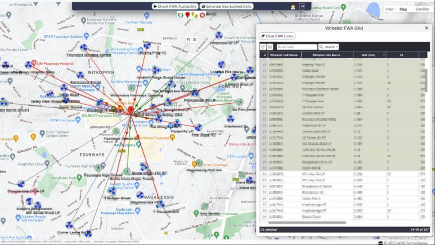Screen dimensions: 435x245
Task: Click the red stop icon in the map toolbar
Action: (x=202, y=15)
